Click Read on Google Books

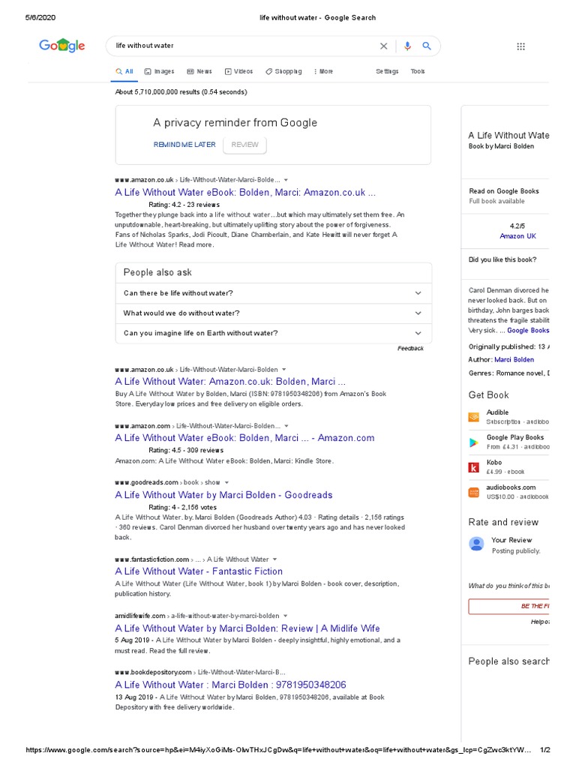pos(504,191)
